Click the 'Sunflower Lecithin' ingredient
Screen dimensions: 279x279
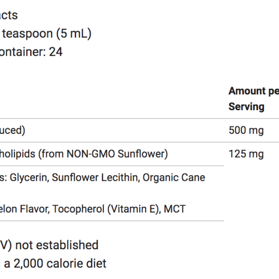pos(96,178)
